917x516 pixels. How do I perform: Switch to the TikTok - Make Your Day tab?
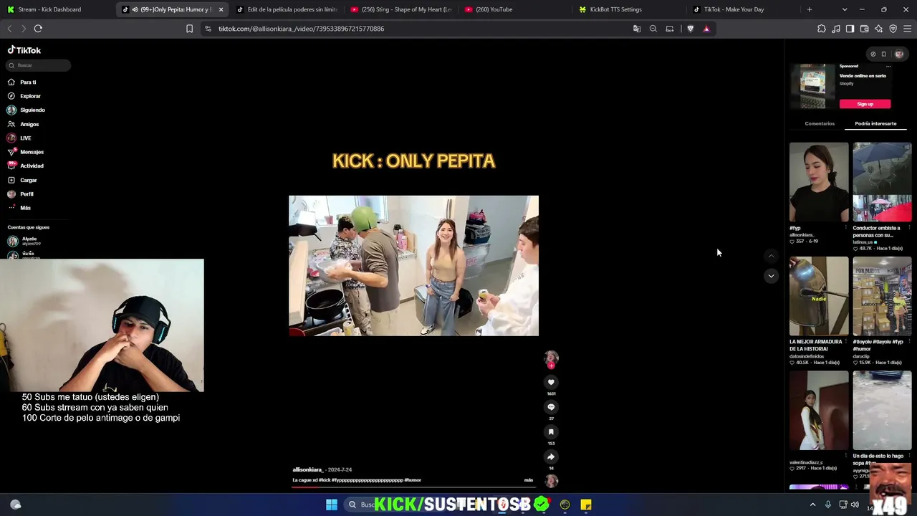point(742,9)
